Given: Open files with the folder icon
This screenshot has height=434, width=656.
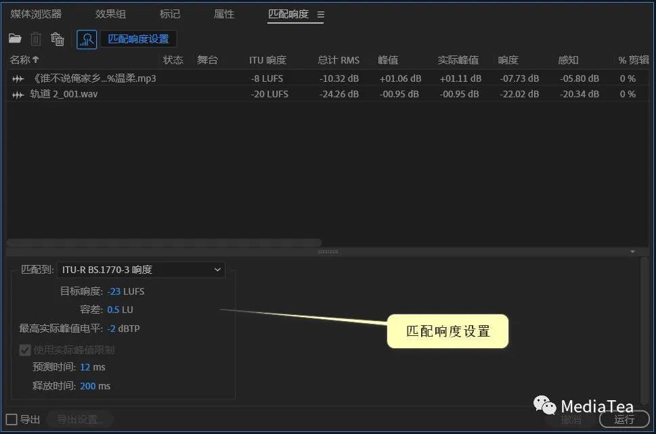Looking at the screenshot, I should point(15,39).
